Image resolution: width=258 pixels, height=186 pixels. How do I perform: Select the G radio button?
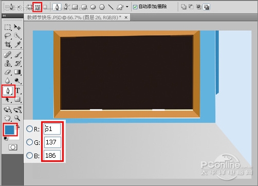pyautogui.click(x=29, y=142)
